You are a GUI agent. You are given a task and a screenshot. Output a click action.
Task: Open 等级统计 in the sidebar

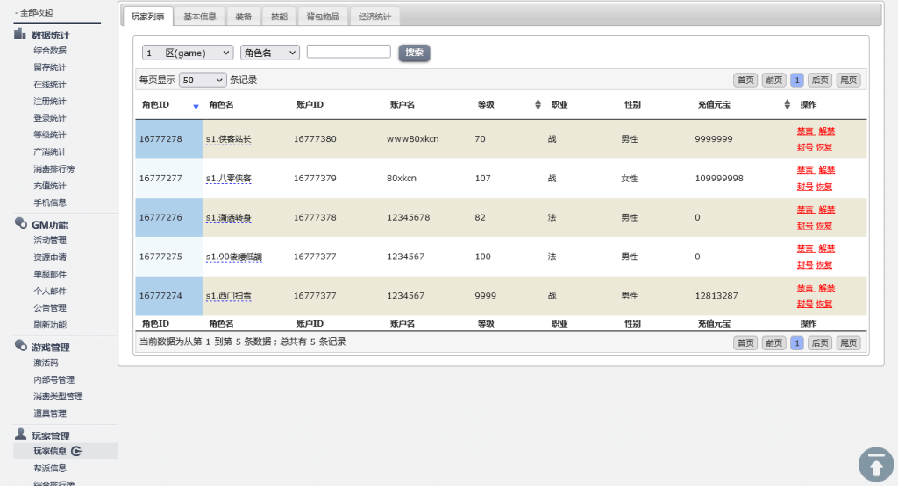point(50,135)
